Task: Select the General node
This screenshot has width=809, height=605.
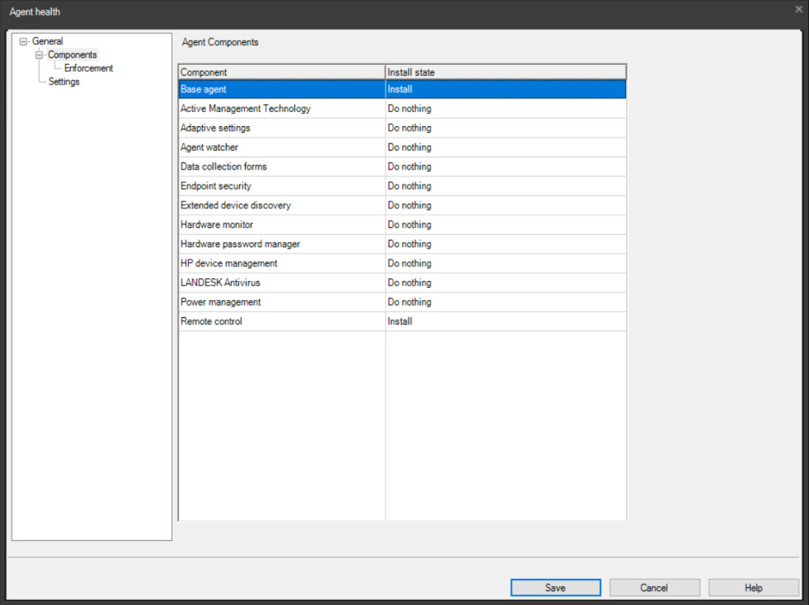Action: [48, 41]
